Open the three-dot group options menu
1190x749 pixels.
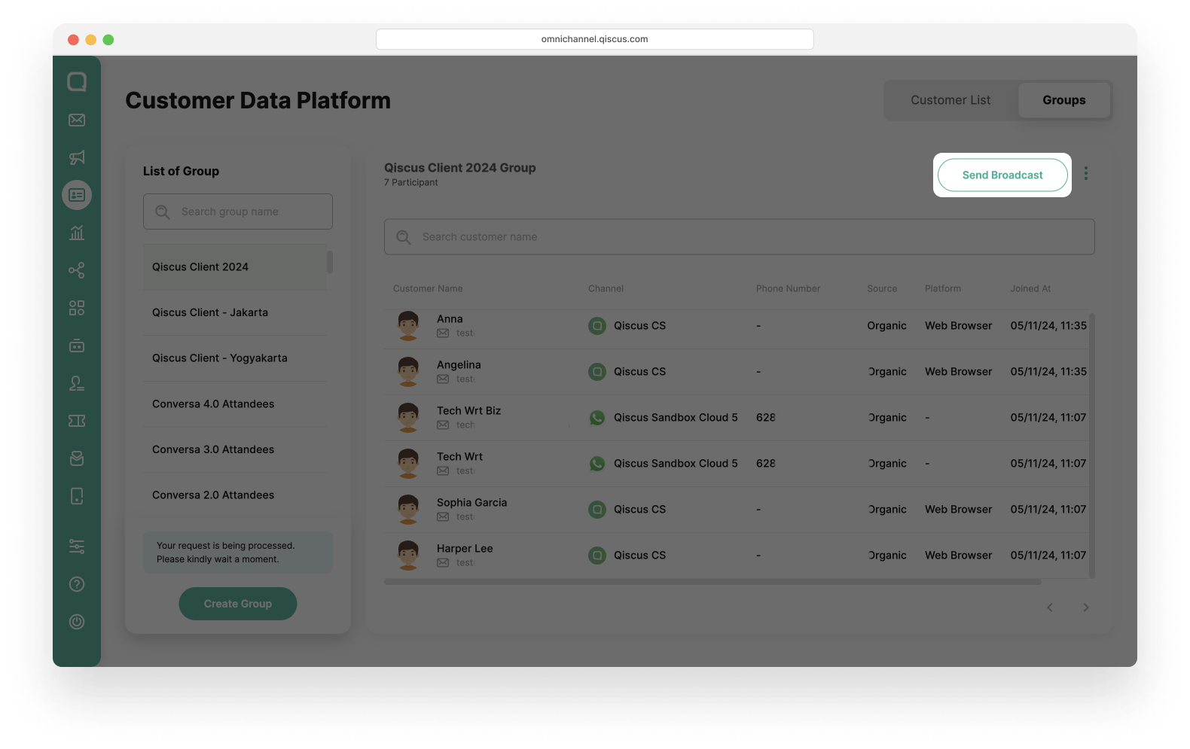coord(1086,173)
